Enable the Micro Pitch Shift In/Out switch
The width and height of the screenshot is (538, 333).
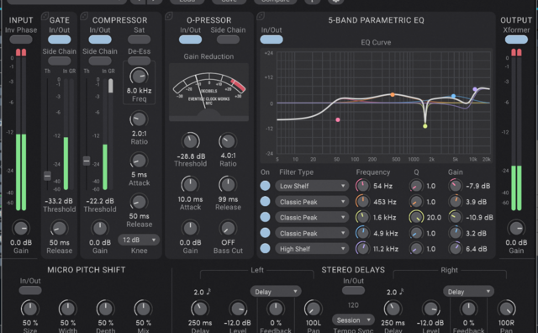(x=30, y=290)
